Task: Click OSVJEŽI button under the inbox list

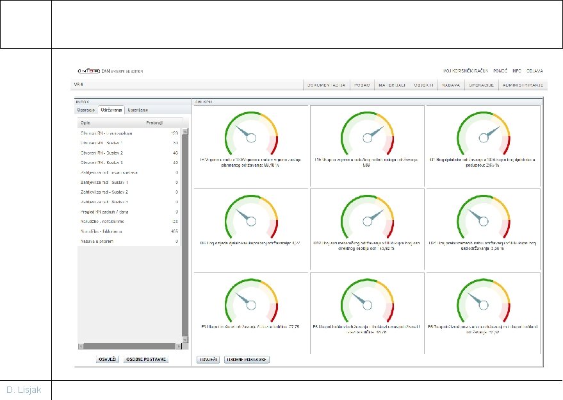Action: point(108,360)
